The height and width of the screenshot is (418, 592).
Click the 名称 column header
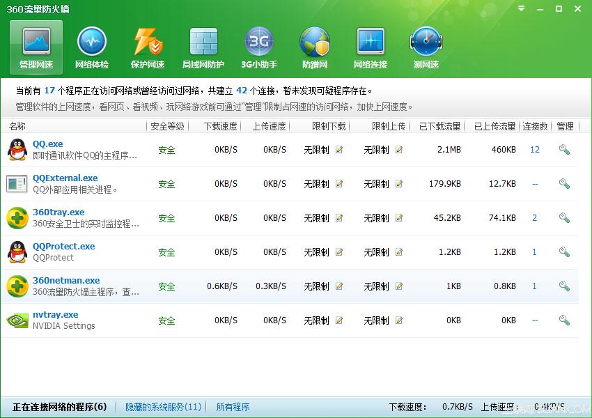(x=17, y=126)
